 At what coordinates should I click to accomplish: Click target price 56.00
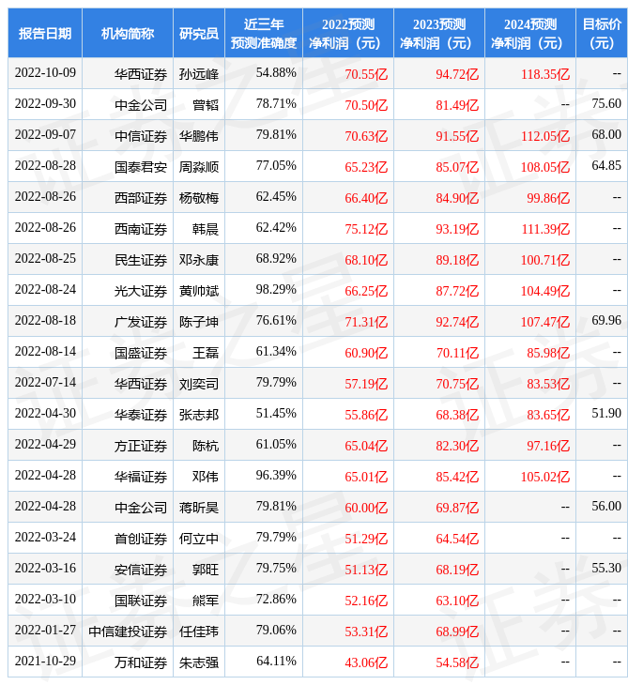606,507
